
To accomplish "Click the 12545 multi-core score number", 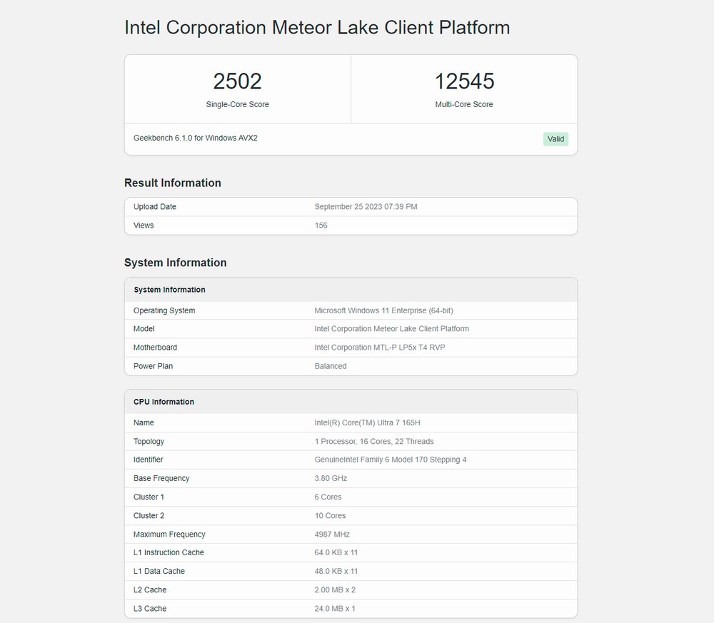I will click(x=464, y=81).
